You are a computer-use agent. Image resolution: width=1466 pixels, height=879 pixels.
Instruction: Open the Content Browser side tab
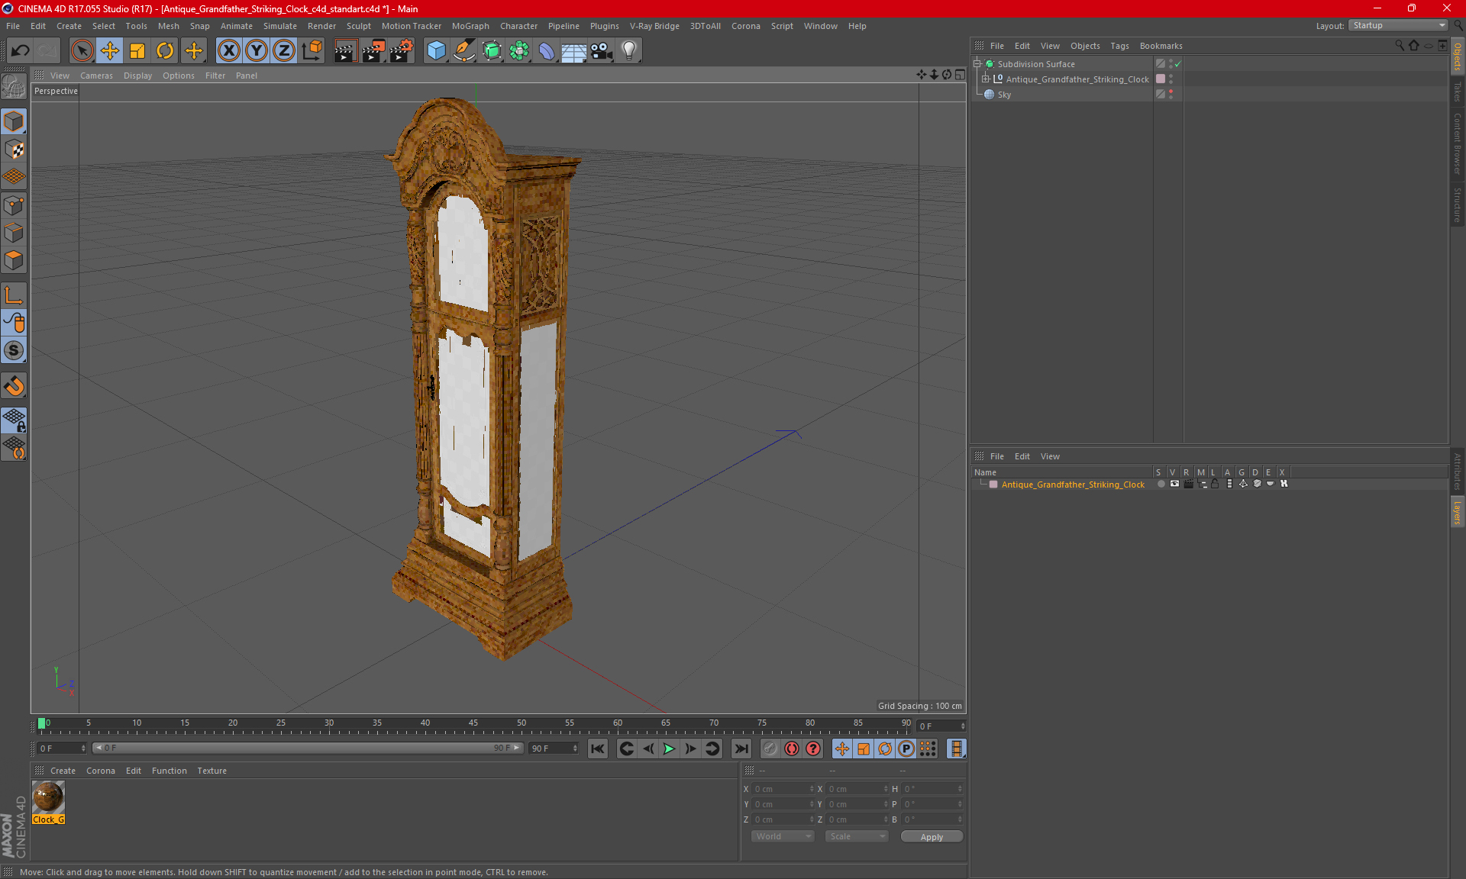[1457, 143]
